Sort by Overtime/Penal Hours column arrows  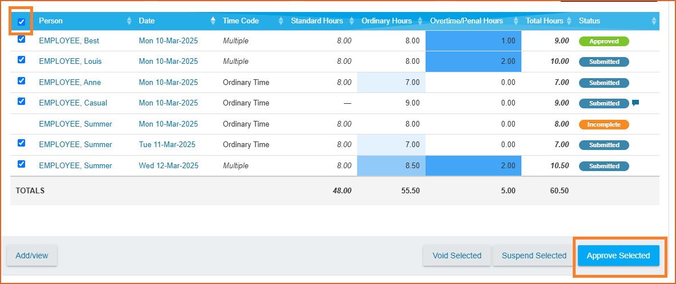coord(516,21)
